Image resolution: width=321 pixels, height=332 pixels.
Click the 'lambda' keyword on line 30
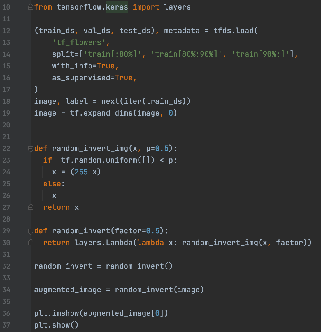coord(151,243)
